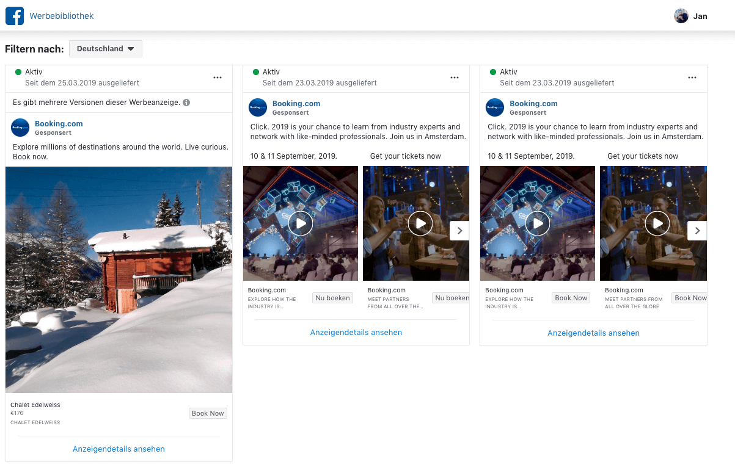The image size is (735, 473).
Task: Click the Facebook logo icon
Action: tap(15, 16)
